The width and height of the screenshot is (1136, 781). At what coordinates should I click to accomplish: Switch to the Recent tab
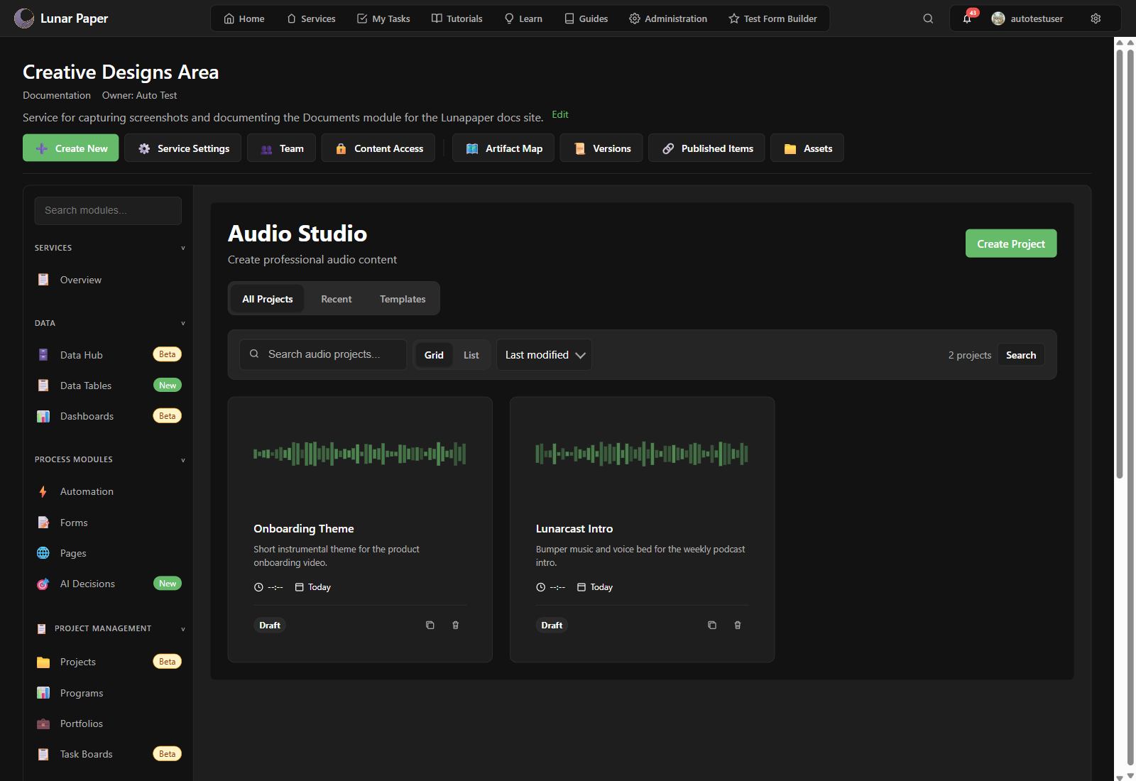pyautogui.click(x=336, y=299)
